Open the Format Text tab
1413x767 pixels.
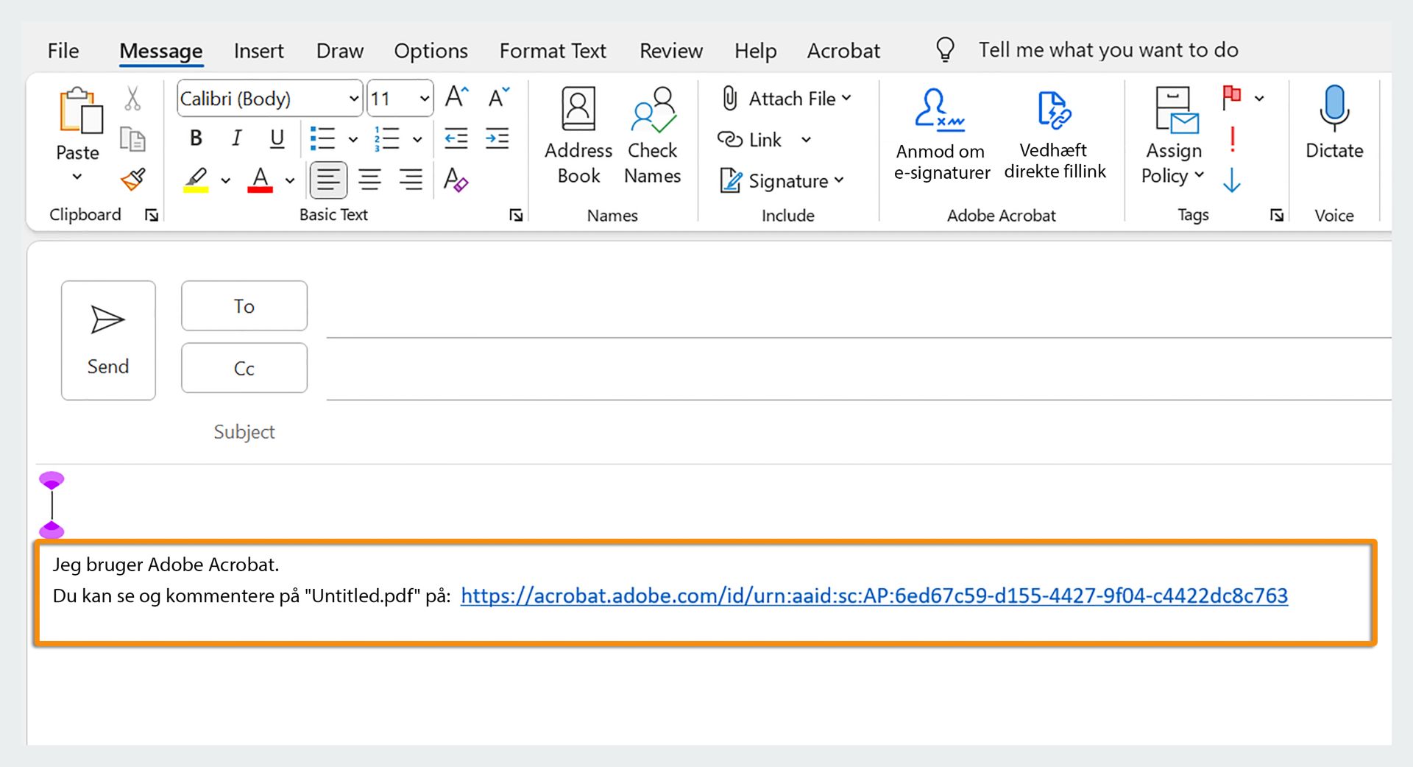[553, 51]
